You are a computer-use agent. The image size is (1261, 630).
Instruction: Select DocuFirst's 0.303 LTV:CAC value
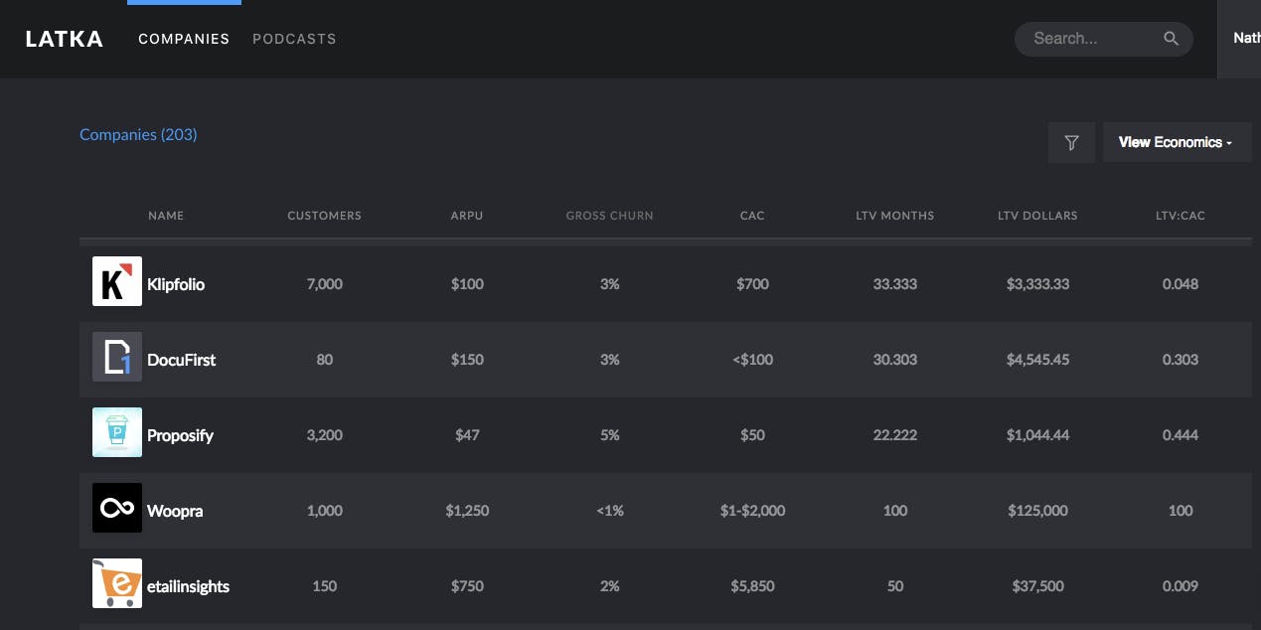coord(1181,360)
